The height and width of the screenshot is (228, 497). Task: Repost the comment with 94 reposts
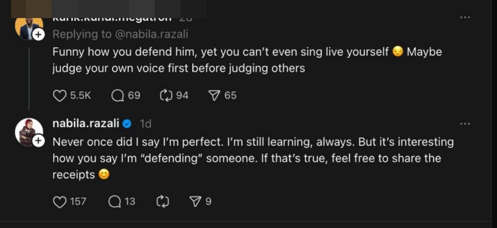pos(166,96)
